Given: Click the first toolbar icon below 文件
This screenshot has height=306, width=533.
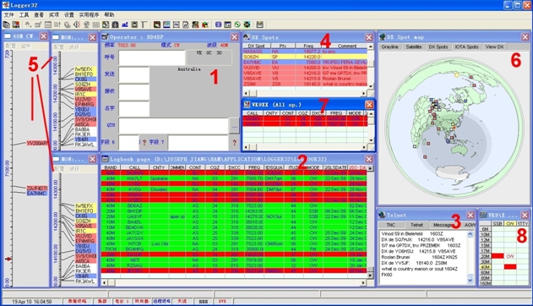Looking at the screenshot, I should (x=6, y=25).
